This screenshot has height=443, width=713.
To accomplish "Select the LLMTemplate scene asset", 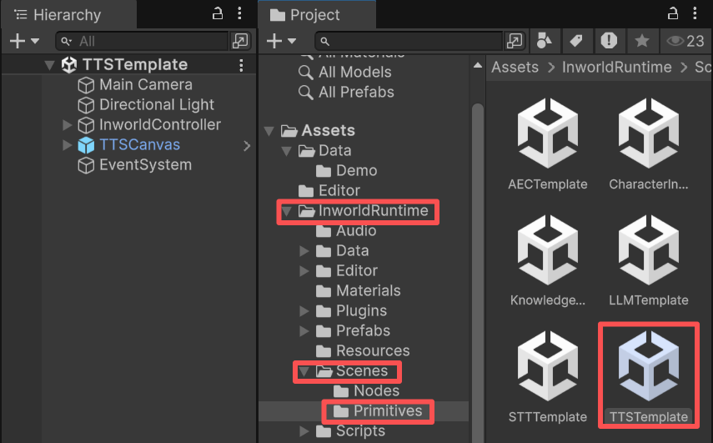I will [x=649, y=260].
